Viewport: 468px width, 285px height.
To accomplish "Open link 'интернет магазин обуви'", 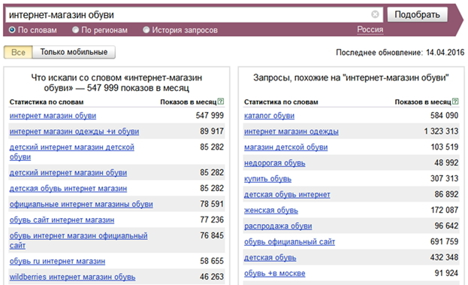I will pos(53,116).
